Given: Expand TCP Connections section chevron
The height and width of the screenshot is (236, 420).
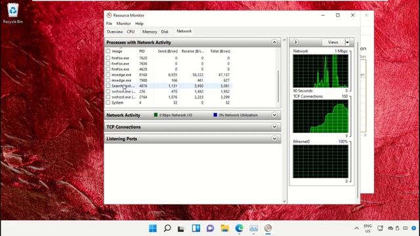Looking at the screenshot, I should 274,127.
